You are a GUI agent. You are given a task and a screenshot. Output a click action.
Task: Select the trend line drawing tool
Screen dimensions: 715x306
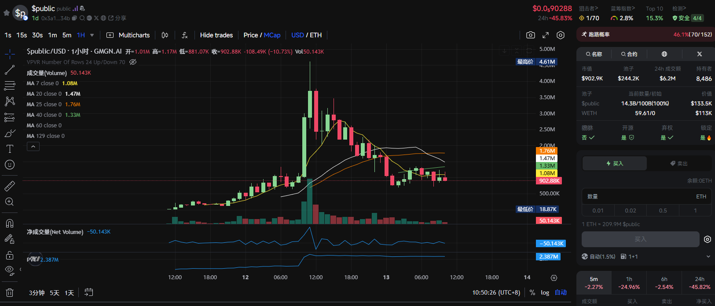point(10,70)
